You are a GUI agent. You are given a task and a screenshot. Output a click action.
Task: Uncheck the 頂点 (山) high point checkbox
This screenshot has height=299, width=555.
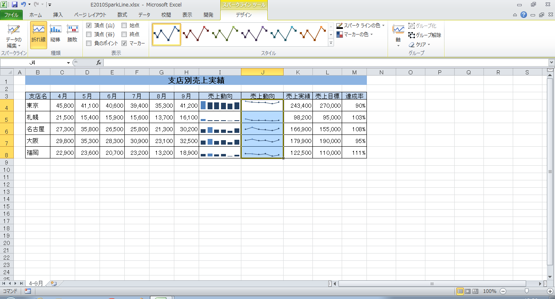pyautogui.click(x=89, y=25)
